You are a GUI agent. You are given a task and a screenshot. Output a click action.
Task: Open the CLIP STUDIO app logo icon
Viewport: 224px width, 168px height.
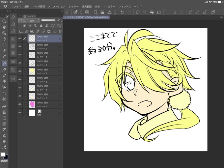pyautogui.click(x=5, y=7)
